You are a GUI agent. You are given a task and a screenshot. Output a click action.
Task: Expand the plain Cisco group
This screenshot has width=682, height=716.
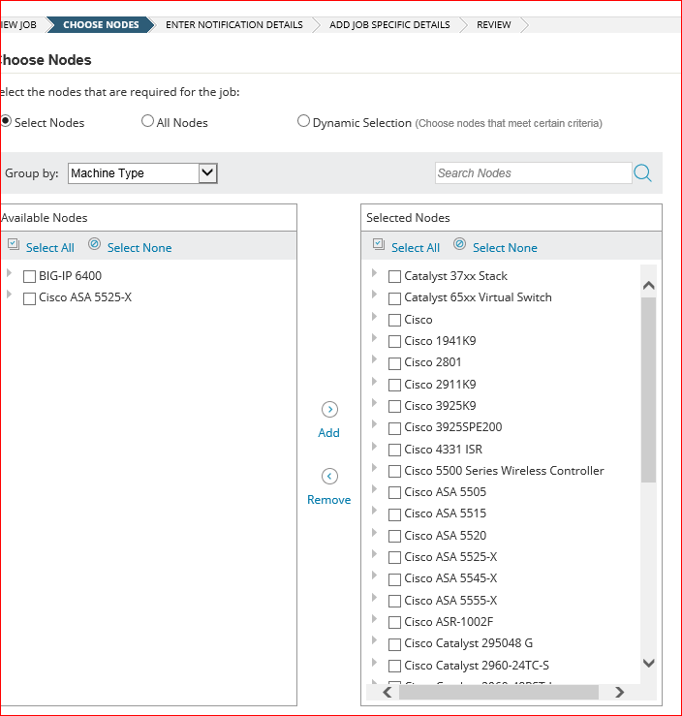(374, 316)
